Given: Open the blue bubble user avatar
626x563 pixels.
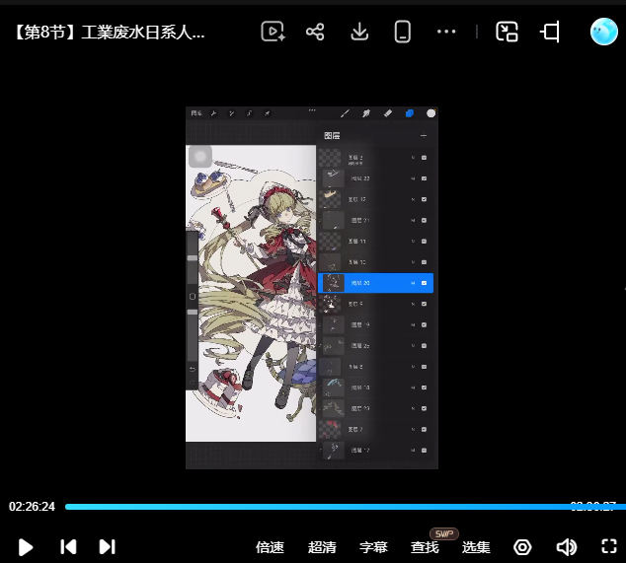Looking at the screenshot, I should point(603,32).
